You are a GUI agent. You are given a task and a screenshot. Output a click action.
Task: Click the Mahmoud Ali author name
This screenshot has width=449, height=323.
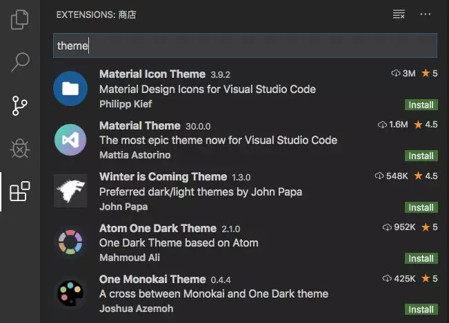click(130, 258)
